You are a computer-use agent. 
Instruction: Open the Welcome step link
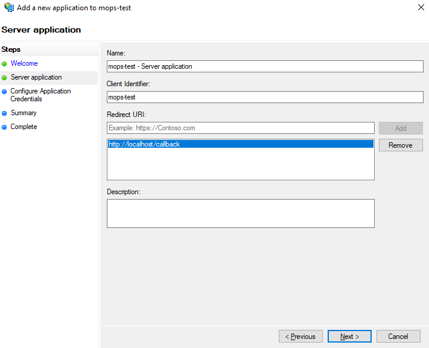tap(24, 63)
